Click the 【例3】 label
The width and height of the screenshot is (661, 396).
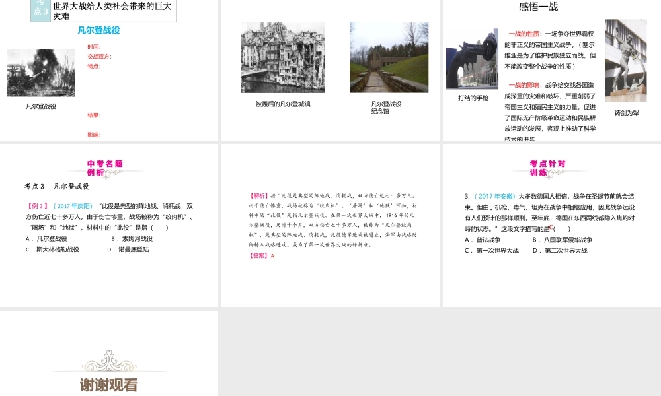click(38, 206)
